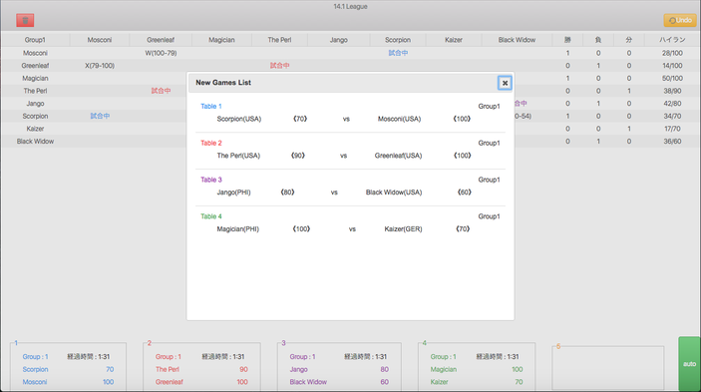701x392 pixels.
Task: Click the Scorpion column header
Action: pyautogui.click(x=398, y=40)
